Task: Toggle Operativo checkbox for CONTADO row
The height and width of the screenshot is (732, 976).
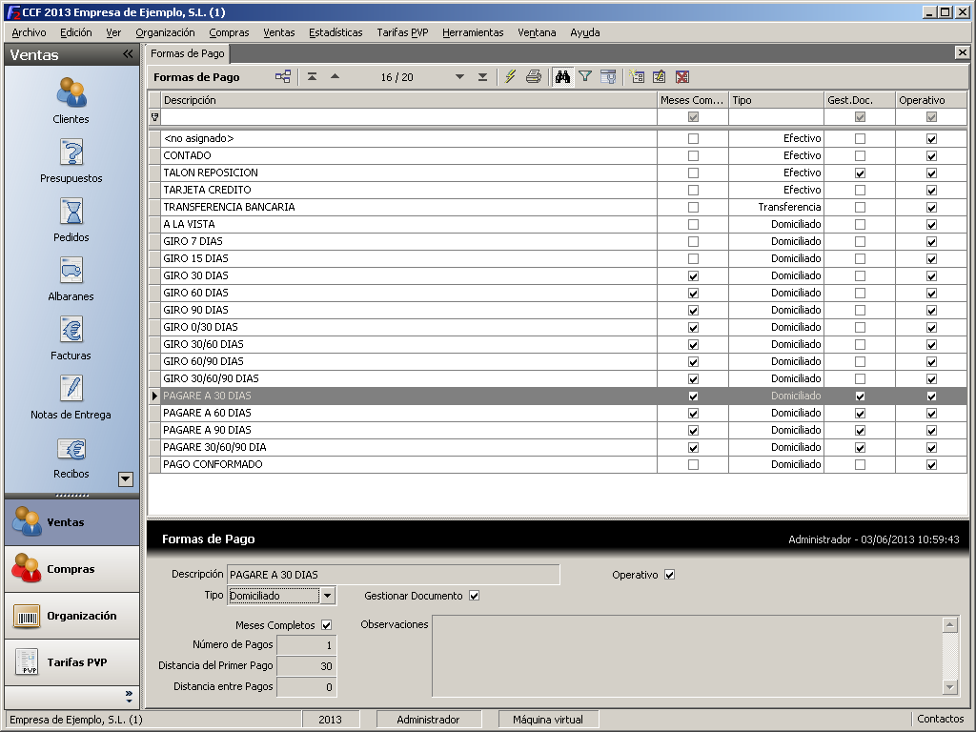Action: [x=931, y=155]
